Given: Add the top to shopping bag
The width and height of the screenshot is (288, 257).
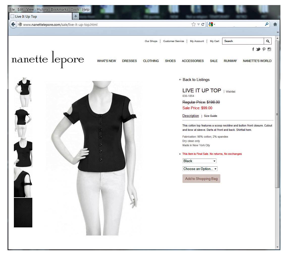Looking at the screenshot, I should pos(201,179).
